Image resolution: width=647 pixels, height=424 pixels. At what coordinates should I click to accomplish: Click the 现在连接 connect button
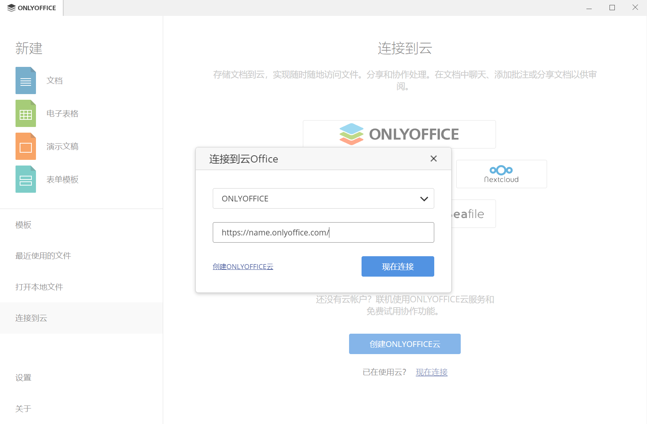[398, 266]
